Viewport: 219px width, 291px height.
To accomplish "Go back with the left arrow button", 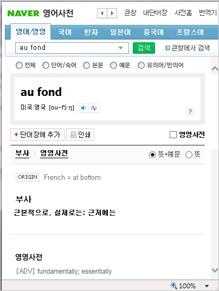I will click(102, 13).
